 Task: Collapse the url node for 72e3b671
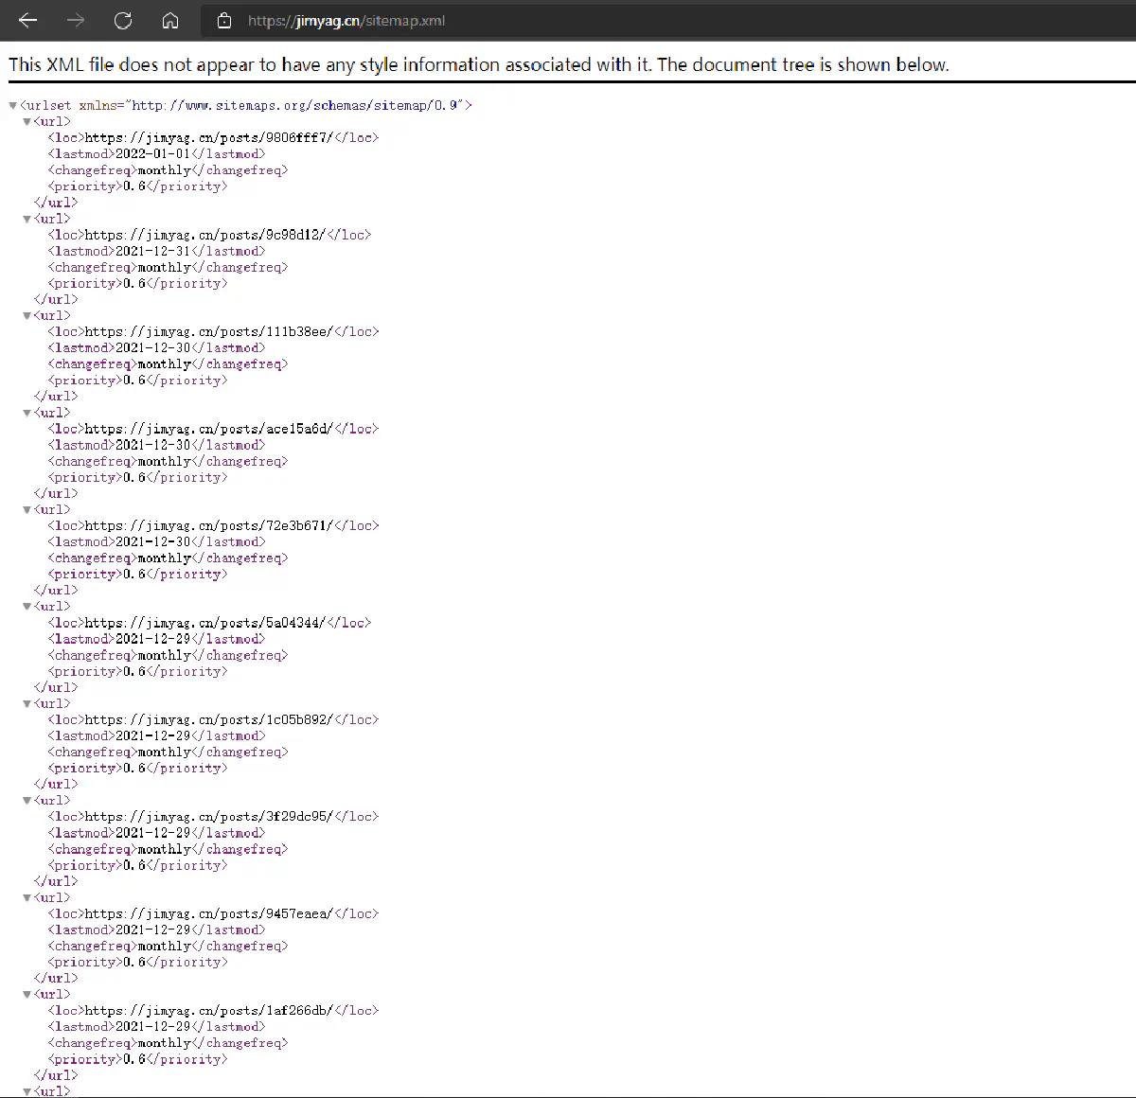(27, 510)
